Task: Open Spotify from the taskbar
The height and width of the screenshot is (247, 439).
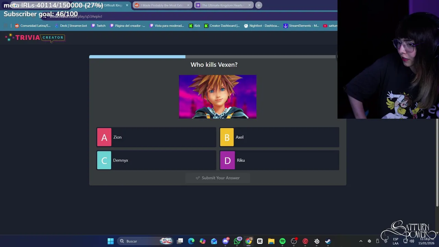Action: [283, 241]
